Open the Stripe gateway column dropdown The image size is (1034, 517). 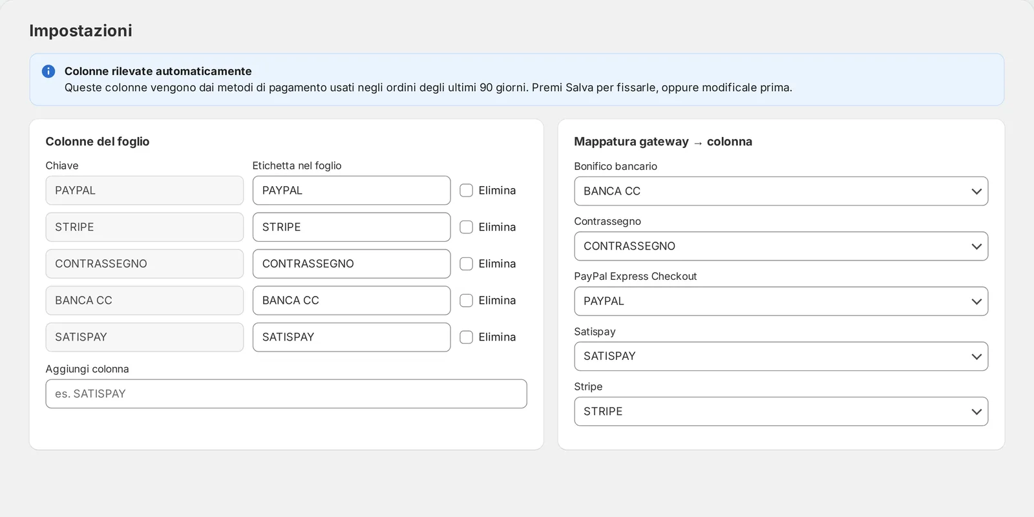point(781,412)
